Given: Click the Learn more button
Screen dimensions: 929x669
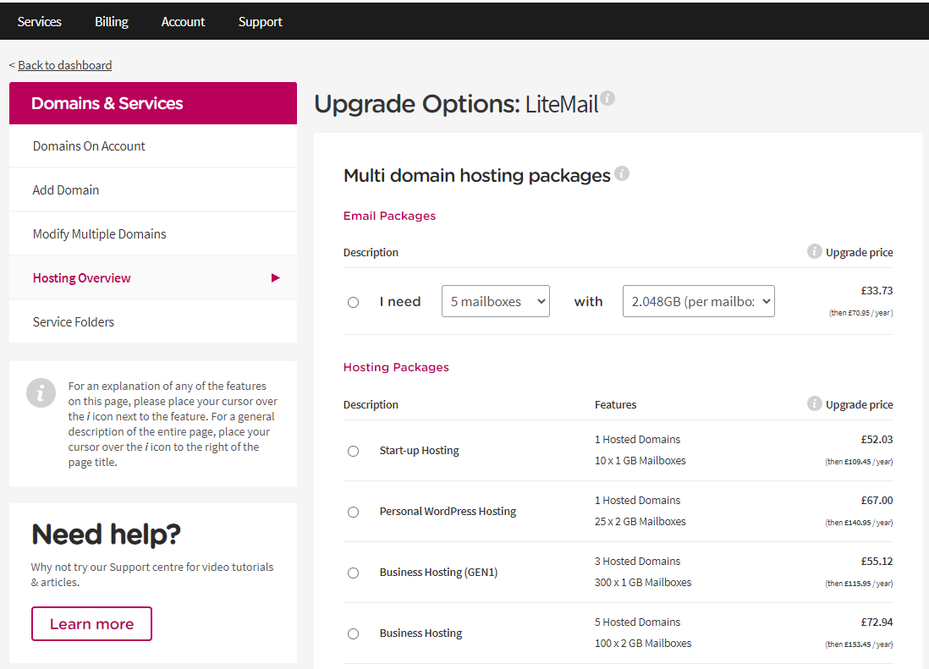Looking at the screenshot, I should coord(91,623).
